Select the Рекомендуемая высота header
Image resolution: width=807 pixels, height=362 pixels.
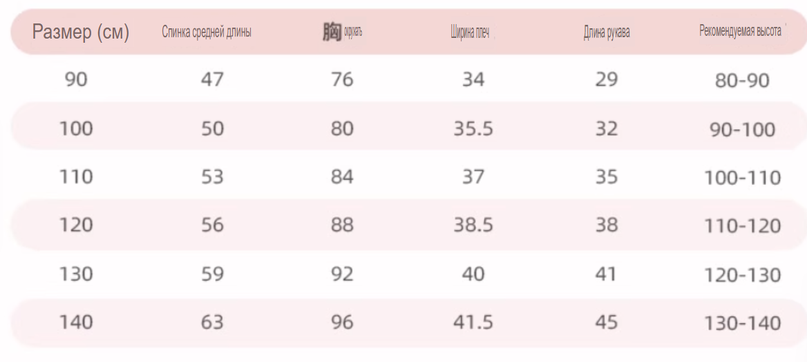click(740, 31)
